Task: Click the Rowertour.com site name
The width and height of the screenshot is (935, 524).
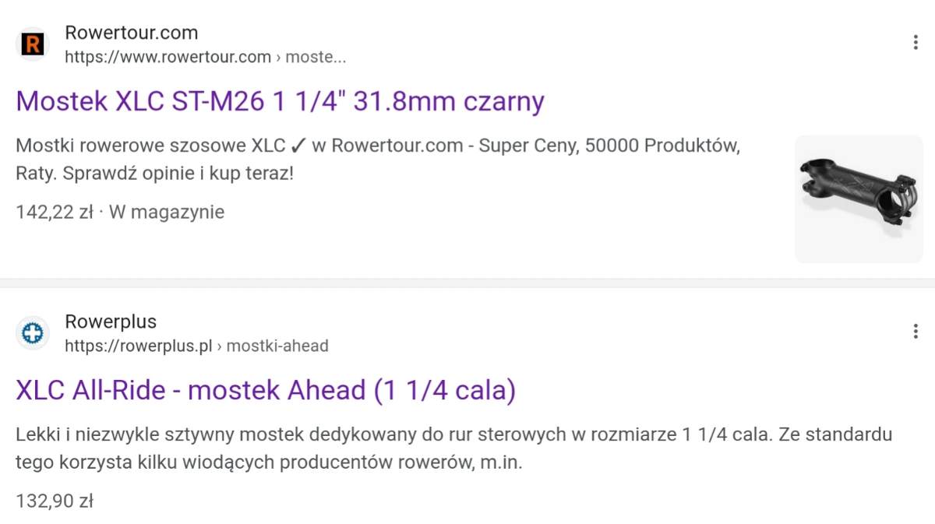Action: (131, 33)
